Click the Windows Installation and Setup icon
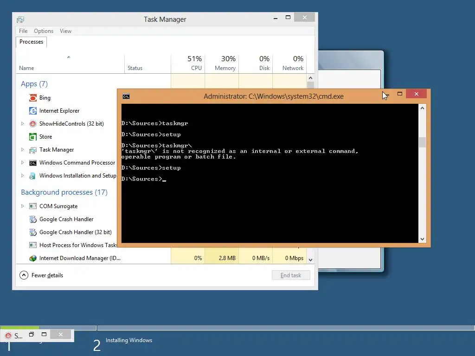 [33, 176]
